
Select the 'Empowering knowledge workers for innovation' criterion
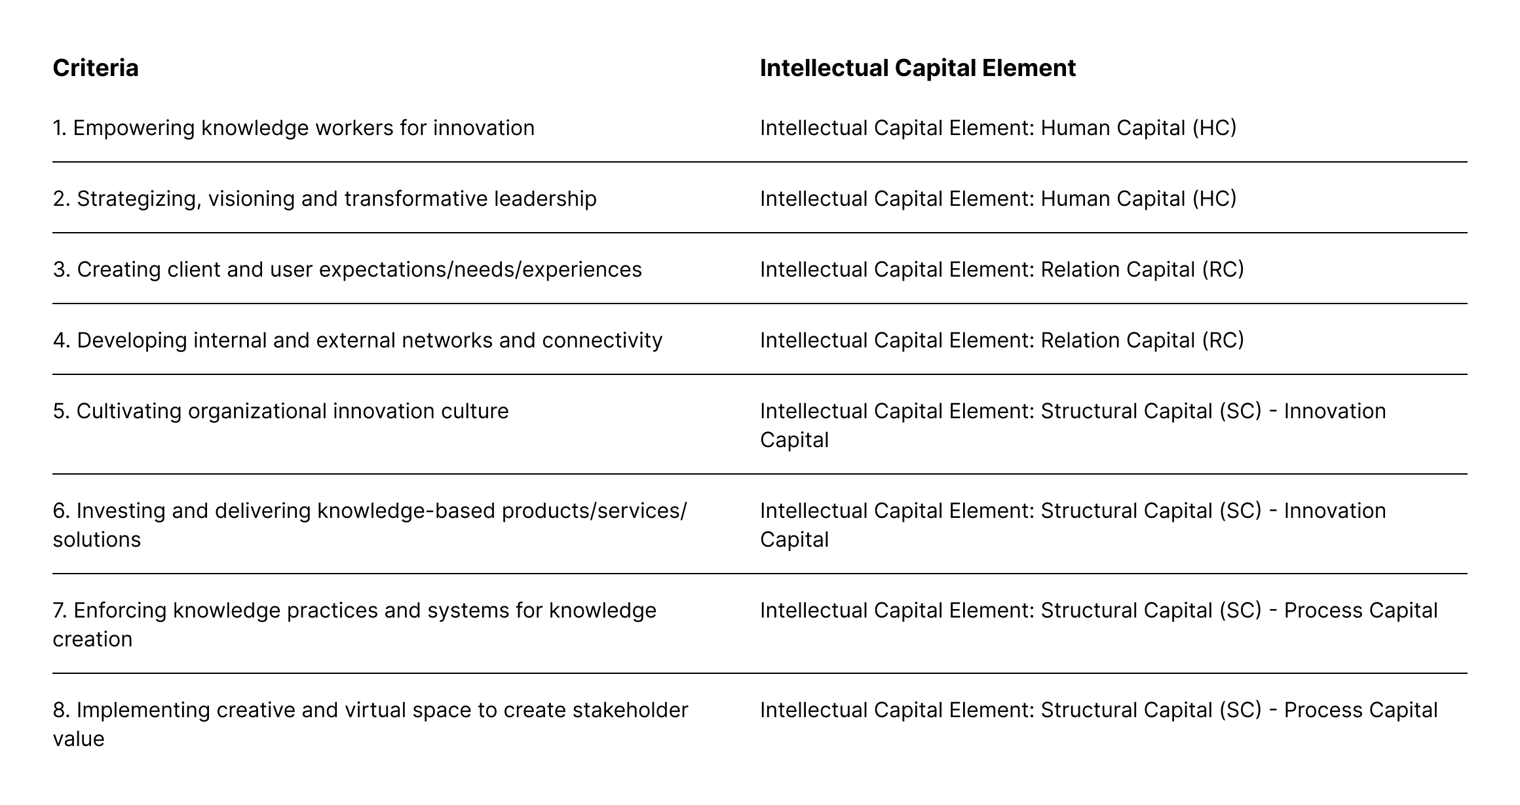[x=294, y=128]
